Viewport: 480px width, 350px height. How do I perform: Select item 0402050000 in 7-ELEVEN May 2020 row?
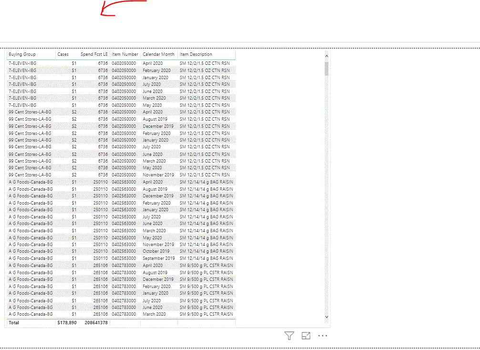[124, 105]
